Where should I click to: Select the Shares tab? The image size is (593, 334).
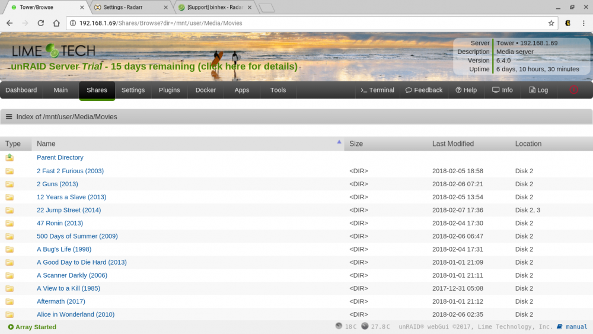[97, 90]
